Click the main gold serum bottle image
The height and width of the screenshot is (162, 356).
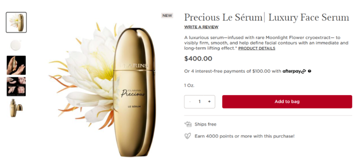pos(134,92)
